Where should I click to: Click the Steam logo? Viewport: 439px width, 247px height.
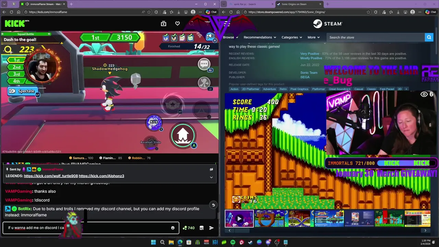328,24
